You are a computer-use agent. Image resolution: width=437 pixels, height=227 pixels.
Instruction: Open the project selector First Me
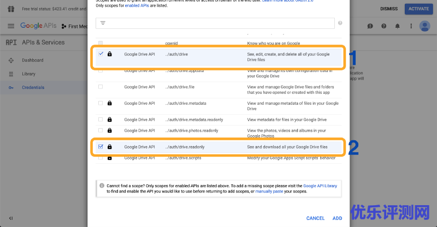tap(74, 26)
